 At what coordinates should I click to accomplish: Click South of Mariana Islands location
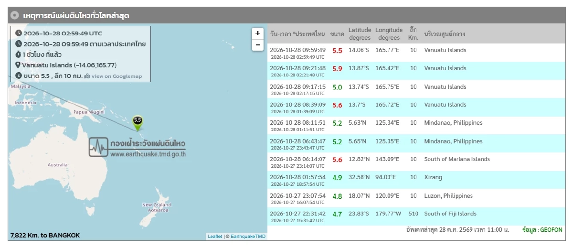point(457,159)
